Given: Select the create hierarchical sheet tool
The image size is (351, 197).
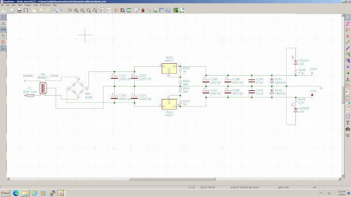Looking at the screenshot, I should coord(348,98).
